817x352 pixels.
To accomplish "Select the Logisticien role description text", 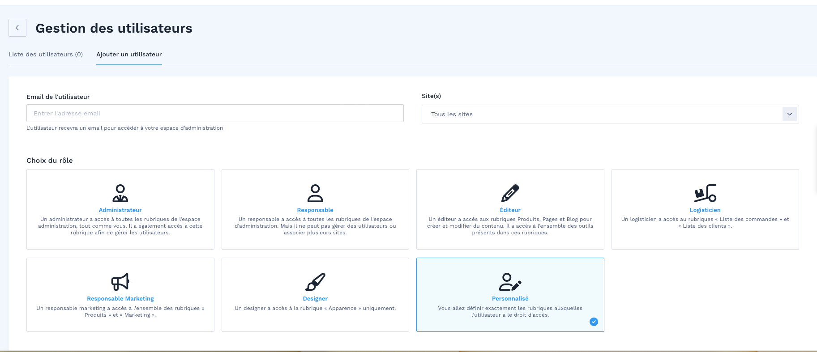I will [x=705, y=222].
